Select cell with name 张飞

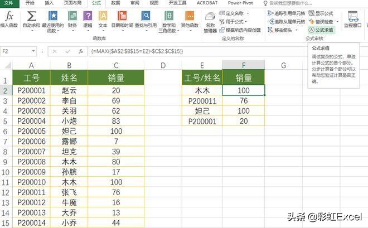69,192
